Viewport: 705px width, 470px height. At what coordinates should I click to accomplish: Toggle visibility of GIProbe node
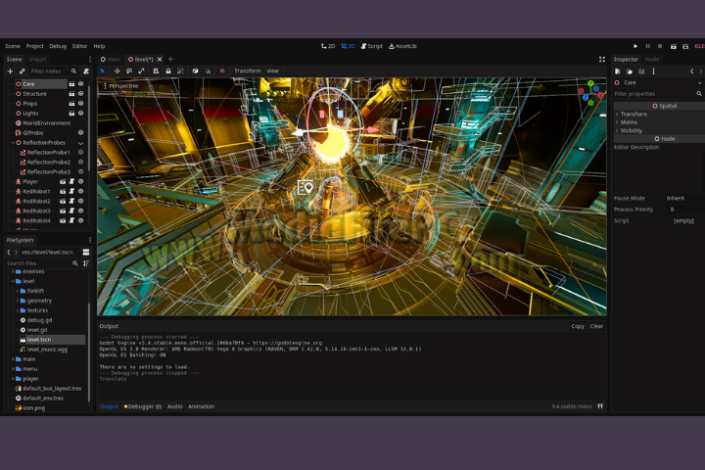point(81,133)
